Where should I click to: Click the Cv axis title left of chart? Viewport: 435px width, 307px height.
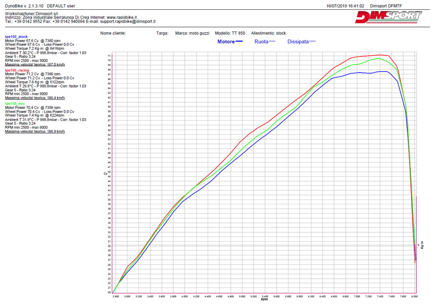[105, 174]
